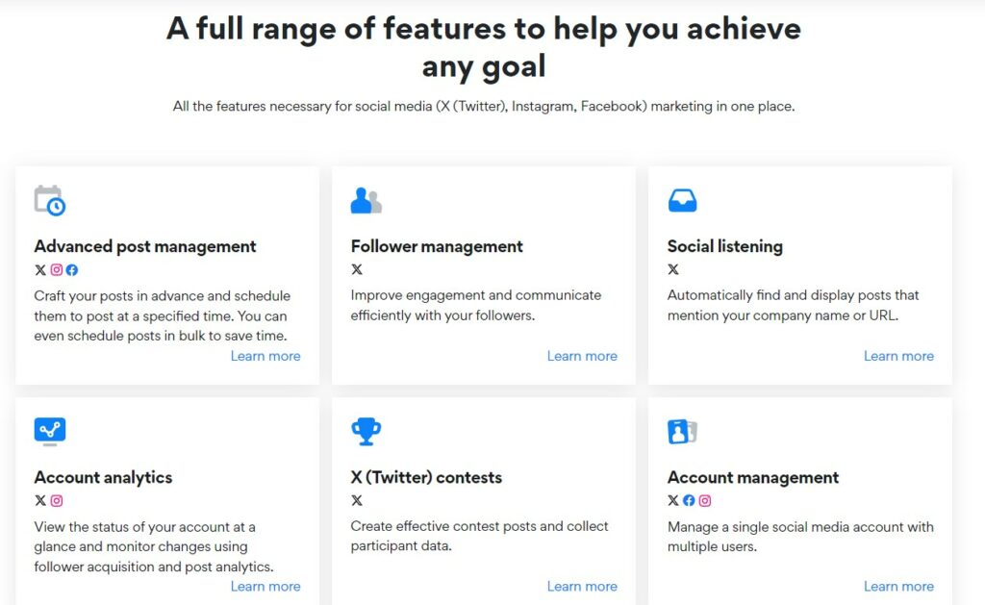985x605 pixels.
Task: Click the Account management address book icon
Action: click(x=682, y=430)
